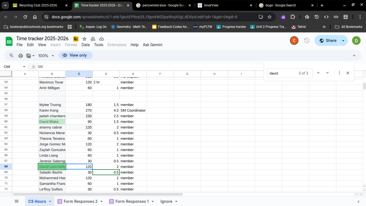Go to Sheets home via green logo
Screen dimensions: 366x206
click(9, 41)
